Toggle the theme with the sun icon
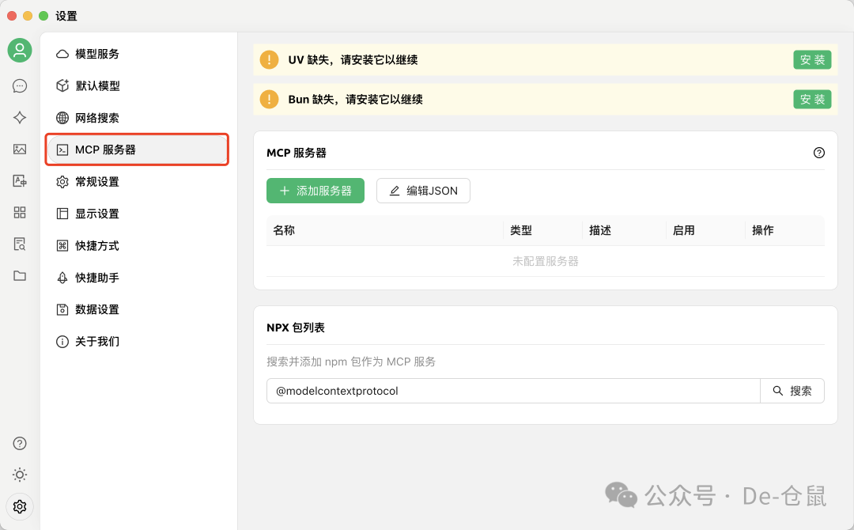Image resolution: width=854 pixels, height=530 pixels. 19,475
